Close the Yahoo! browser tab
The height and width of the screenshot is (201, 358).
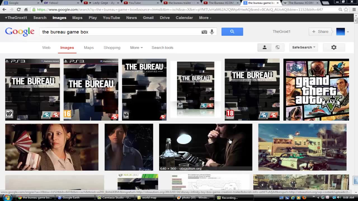(x=78, y=3)
